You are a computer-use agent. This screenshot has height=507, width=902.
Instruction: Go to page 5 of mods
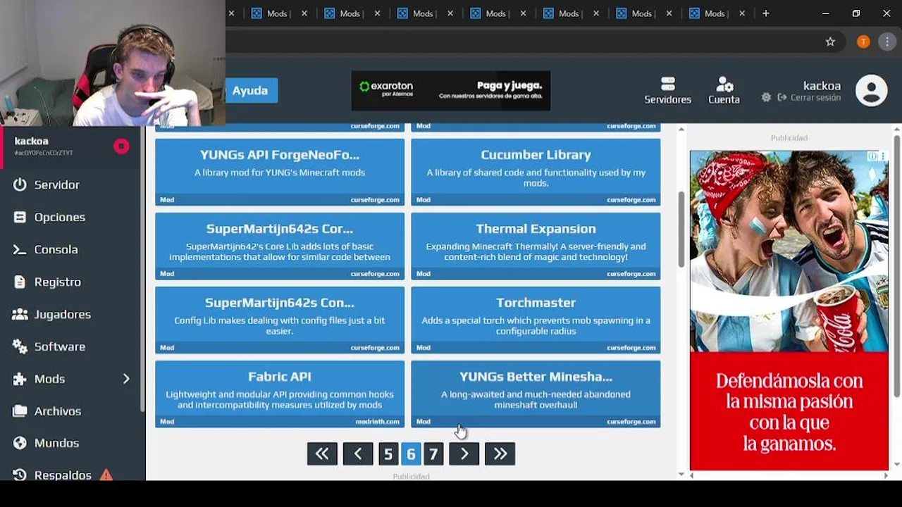388,454
